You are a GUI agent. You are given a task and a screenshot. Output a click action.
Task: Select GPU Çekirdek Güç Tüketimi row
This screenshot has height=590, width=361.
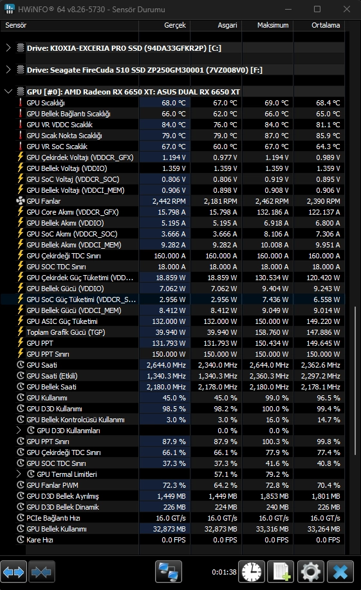point(172,277)
